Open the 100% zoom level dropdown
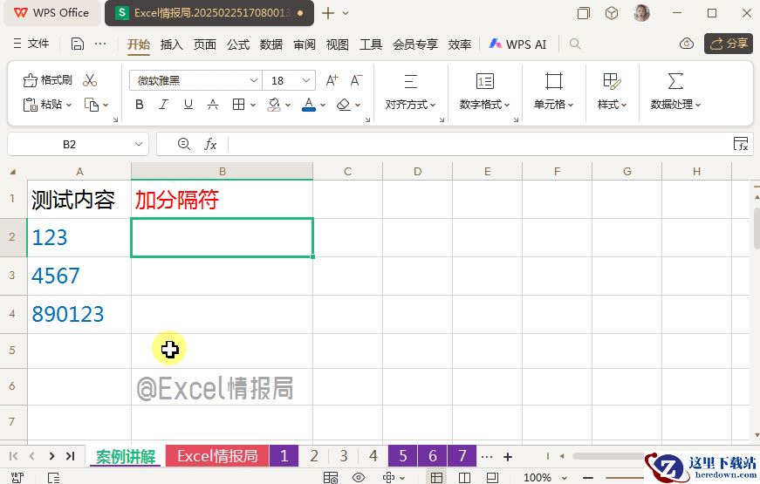The image size is (760, 484). click(x=544, y=478)
